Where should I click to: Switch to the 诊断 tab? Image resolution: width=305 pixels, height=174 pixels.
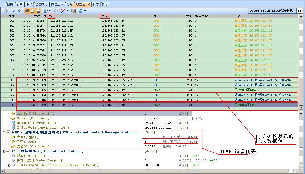click(19, 4)
